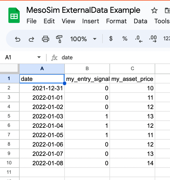
Task: Open the Google Sheets home icon
Action: pos(14,15)
